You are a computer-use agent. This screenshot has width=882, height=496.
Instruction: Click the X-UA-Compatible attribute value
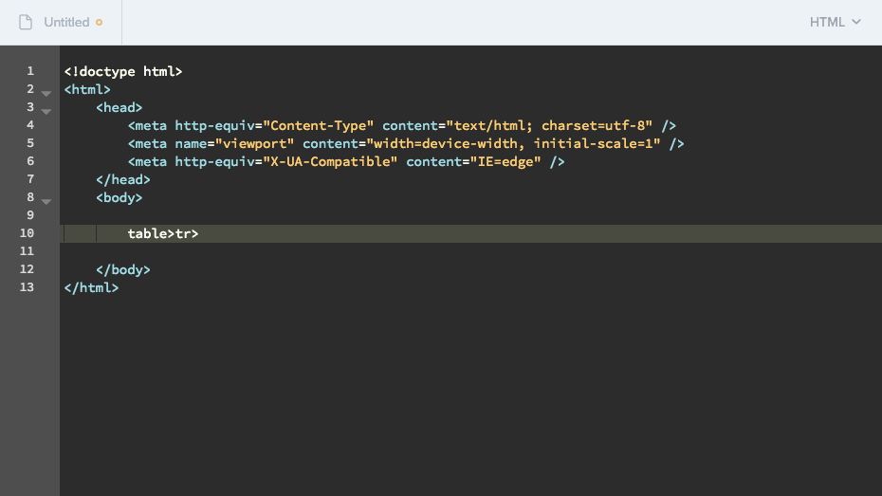[330, 161]
